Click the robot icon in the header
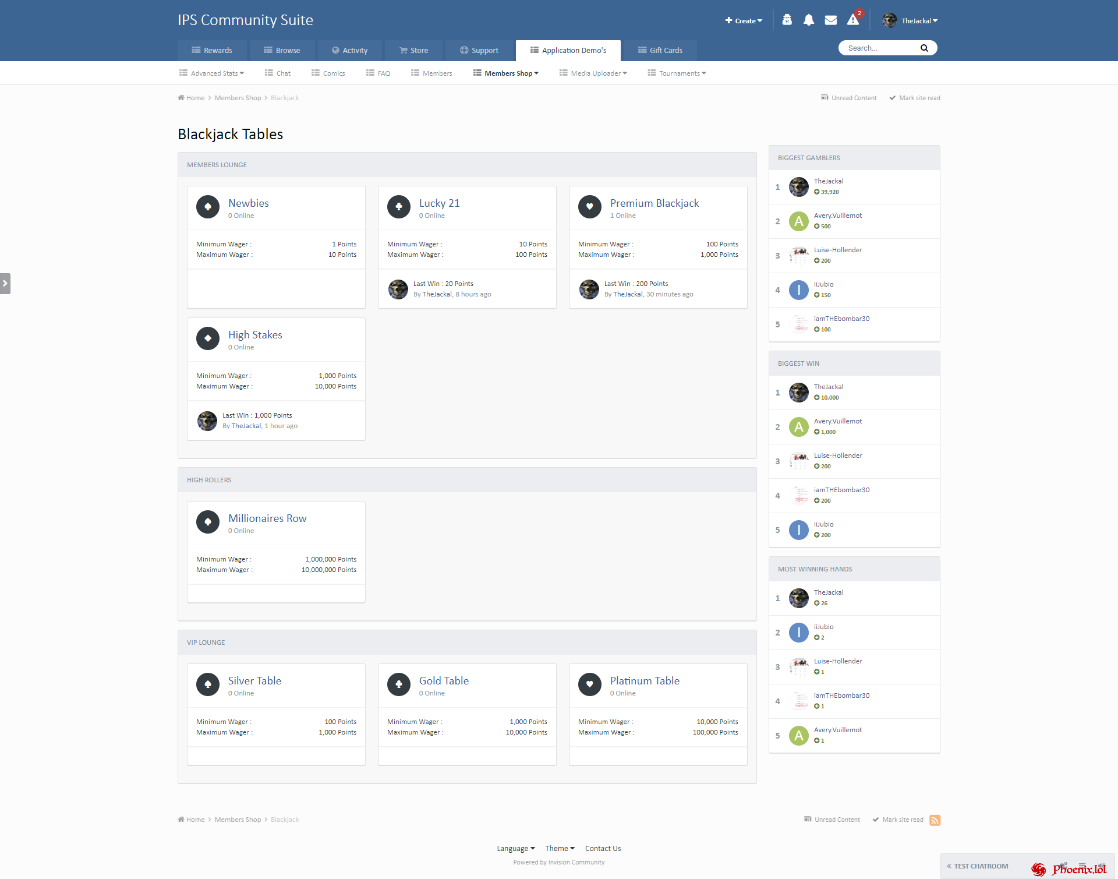 click(x=787, y=20)
